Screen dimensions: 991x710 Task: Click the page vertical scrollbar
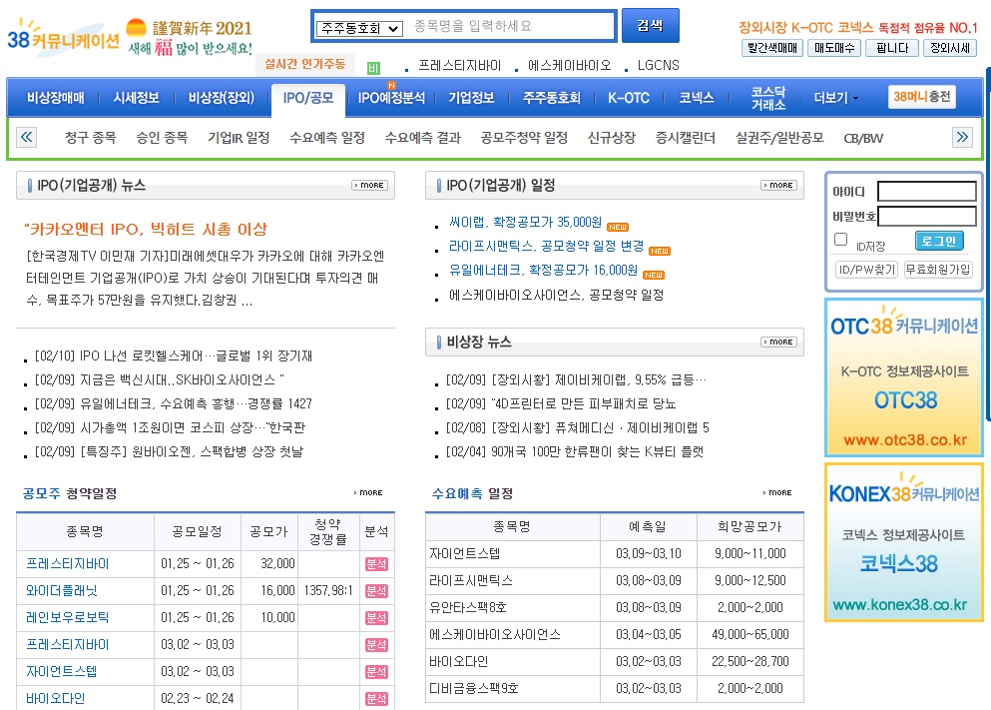coord(988,244)
